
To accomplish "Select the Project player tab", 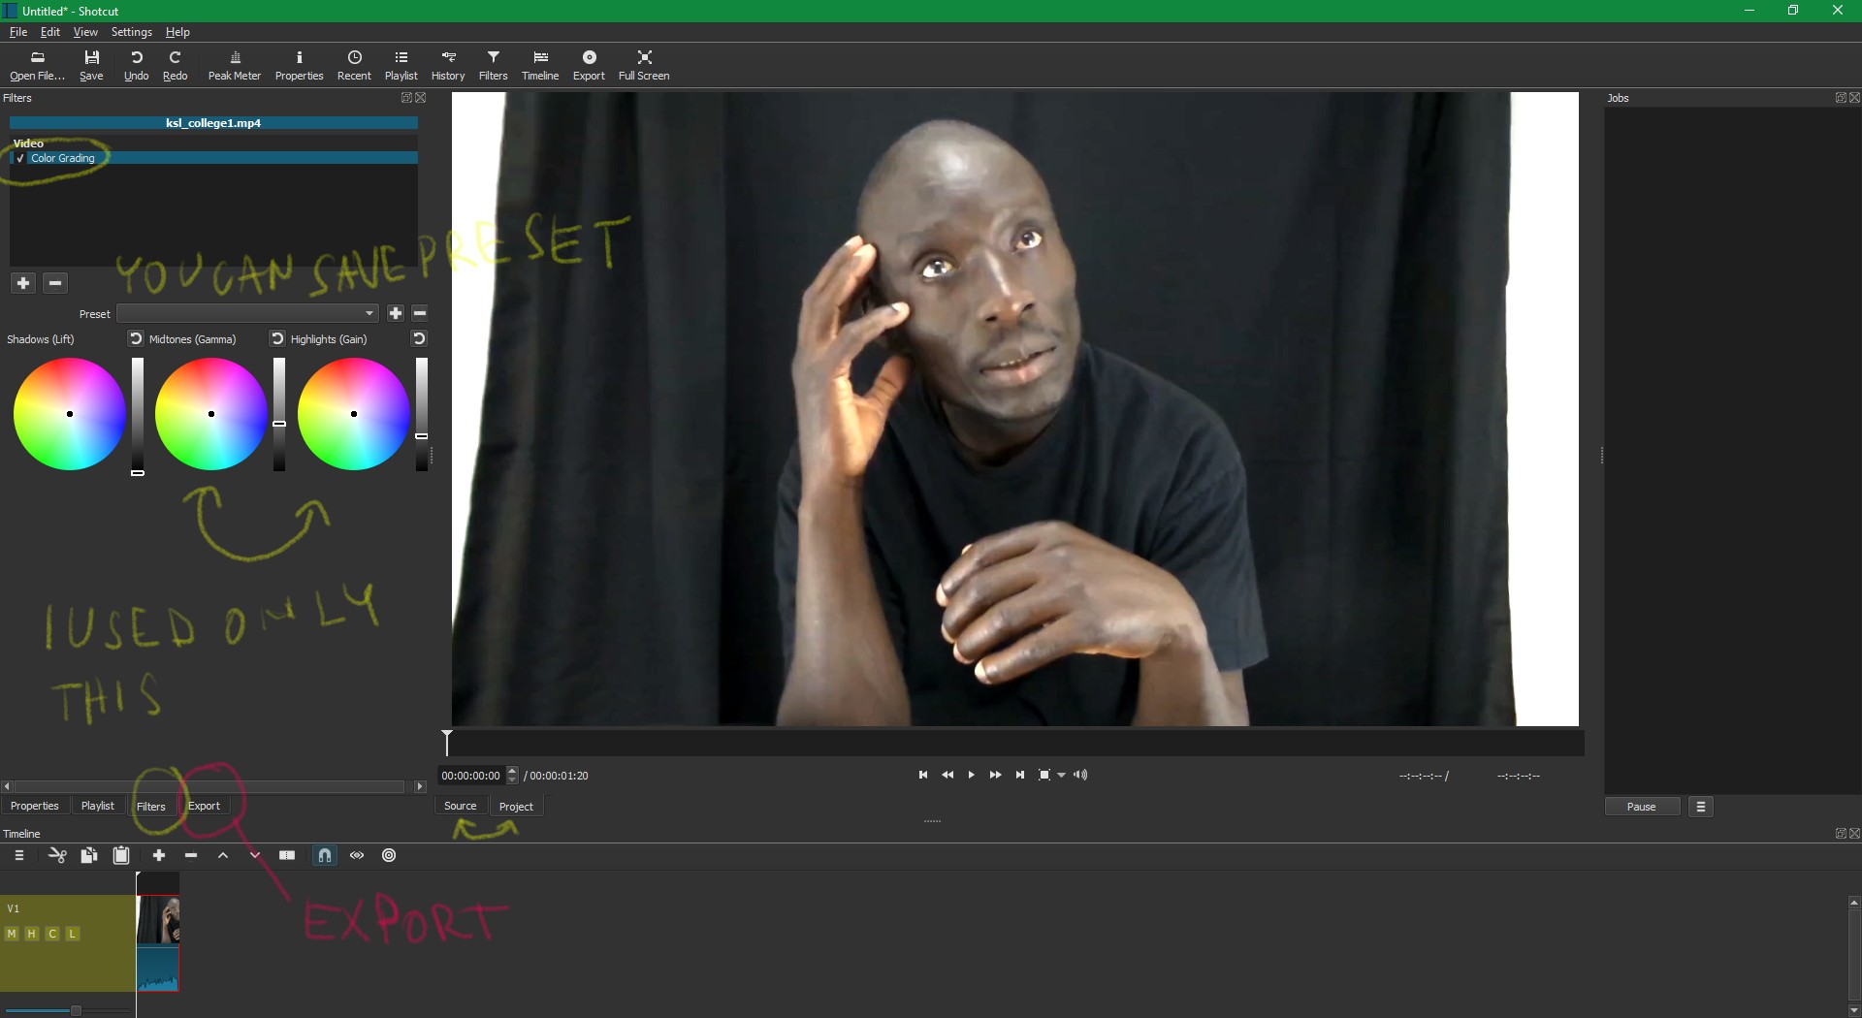I will tap(516, 807).
